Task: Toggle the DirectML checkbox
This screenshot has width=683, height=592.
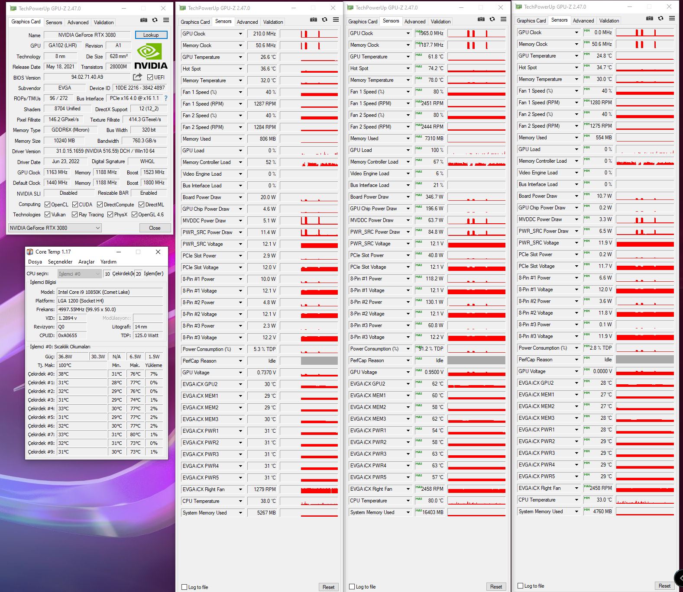Action: [141, 205]
